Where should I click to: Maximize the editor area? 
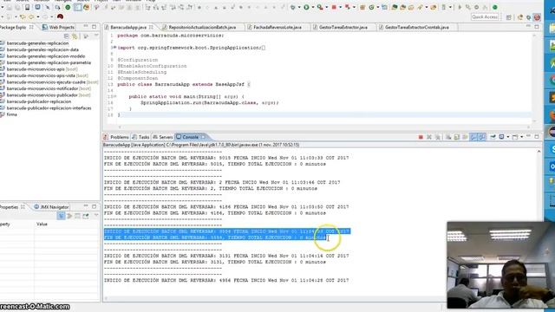pyautogui.click(x=537, y=27)
